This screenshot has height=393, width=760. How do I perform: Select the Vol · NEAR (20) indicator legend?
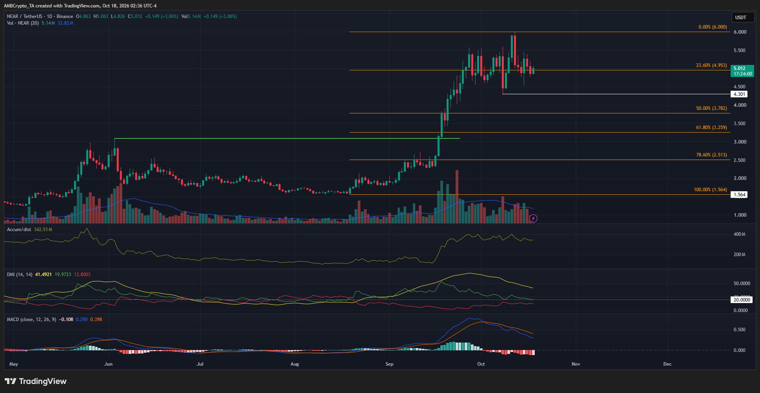coord(23,23)
